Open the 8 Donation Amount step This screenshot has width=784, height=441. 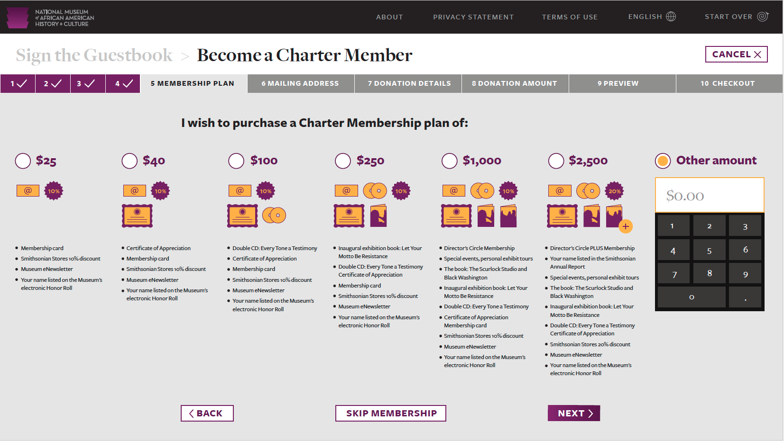pos(515,83)
